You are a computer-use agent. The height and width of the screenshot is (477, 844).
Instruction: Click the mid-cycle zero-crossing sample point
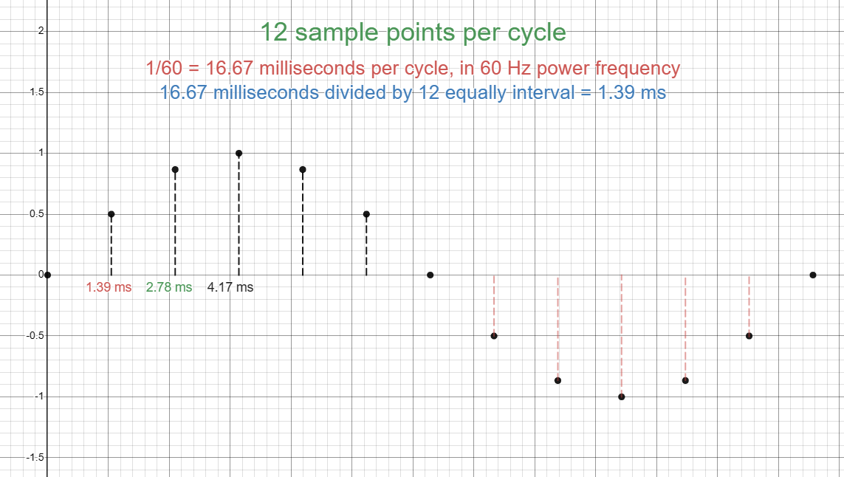coord(430,275)
